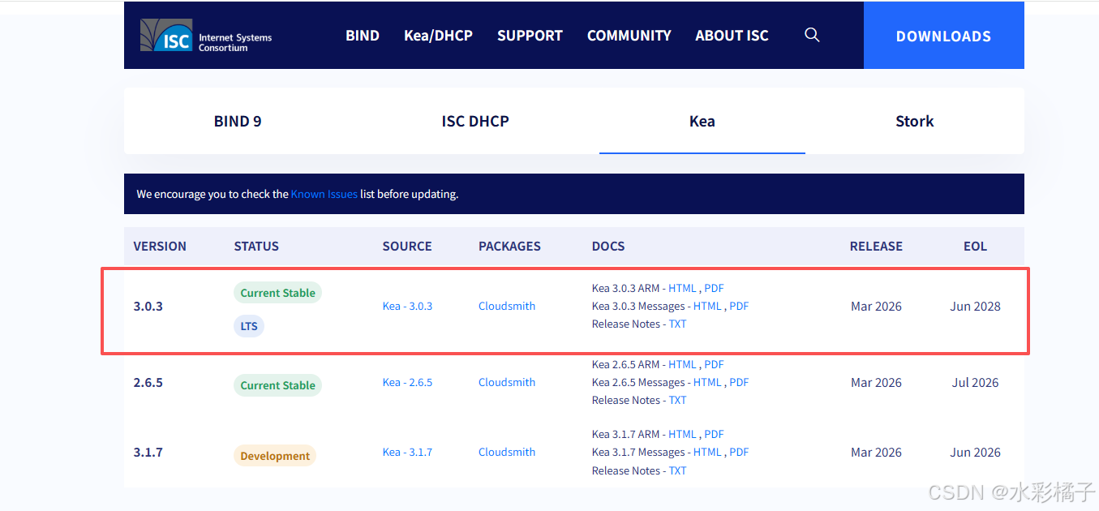This screenshot has width=1099, height=511.
Task: Open the BIND menu
Action: (x=363, y=36)
